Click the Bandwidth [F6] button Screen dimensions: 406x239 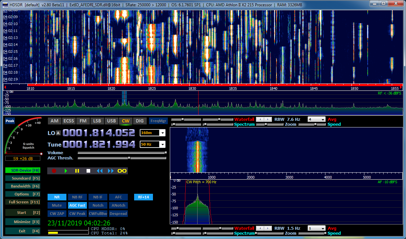pos(22,186)
